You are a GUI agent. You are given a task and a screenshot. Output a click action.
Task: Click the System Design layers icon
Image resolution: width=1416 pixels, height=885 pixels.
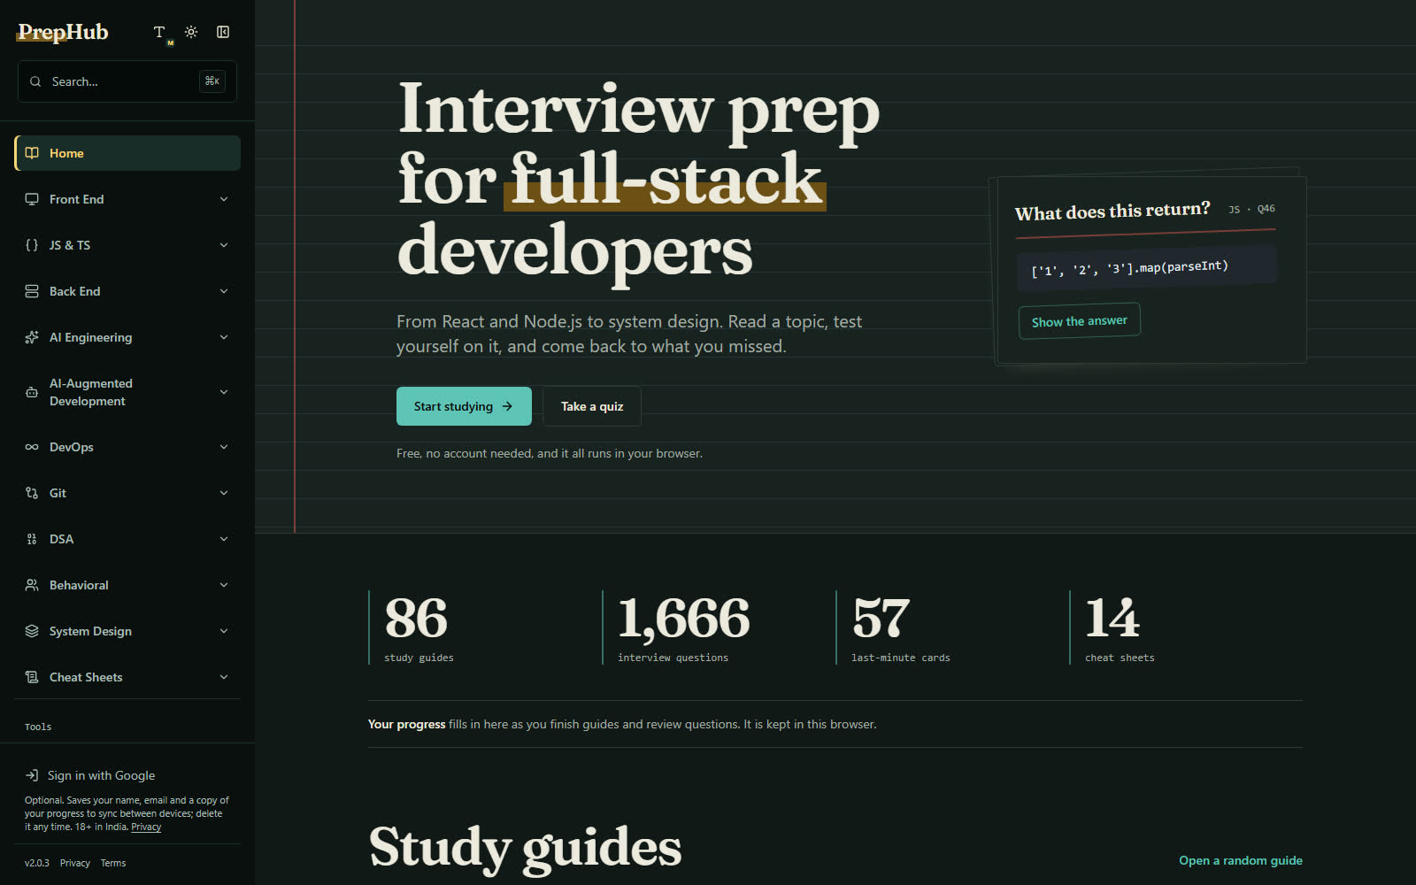[32, 631]
